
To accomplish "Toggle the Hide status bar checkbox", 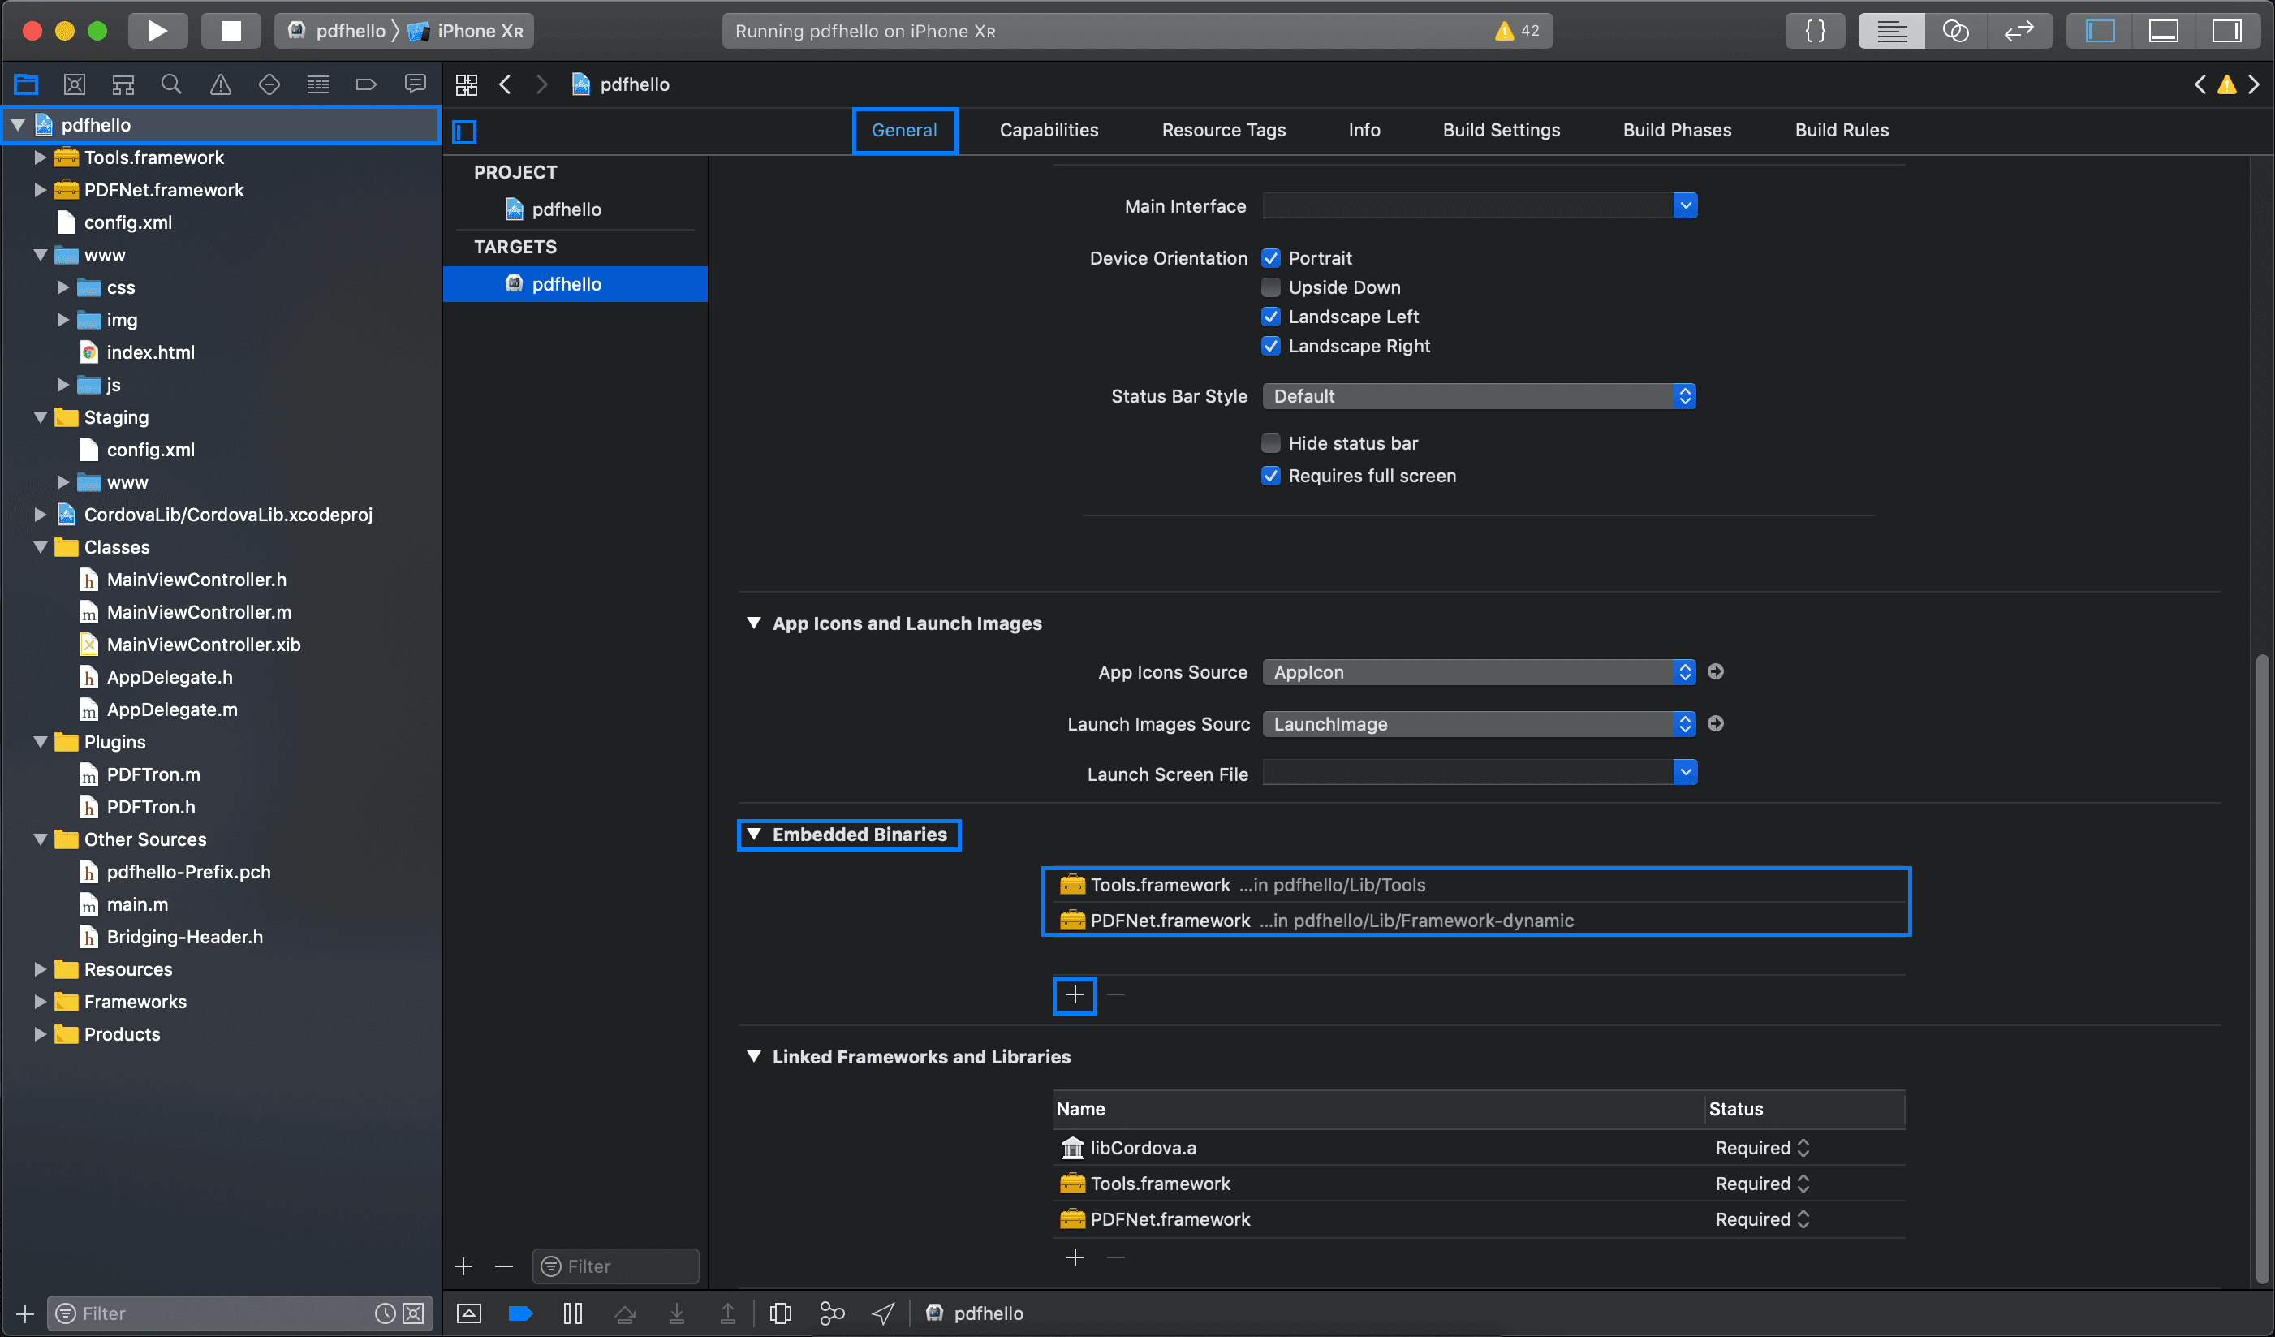I will [x=1270, y=443].
